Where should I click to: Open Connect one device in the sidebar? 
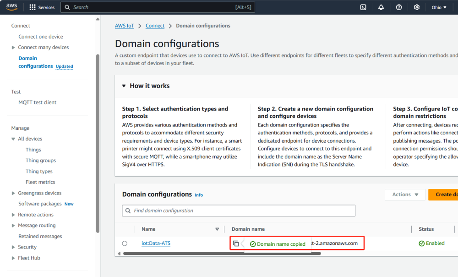41,37
